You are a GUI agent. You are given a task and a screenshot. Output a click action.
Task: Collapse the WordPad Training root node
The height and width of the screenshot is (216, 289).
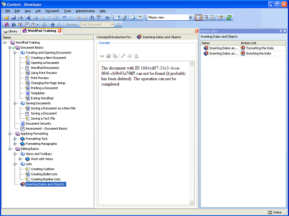(5, 43)
